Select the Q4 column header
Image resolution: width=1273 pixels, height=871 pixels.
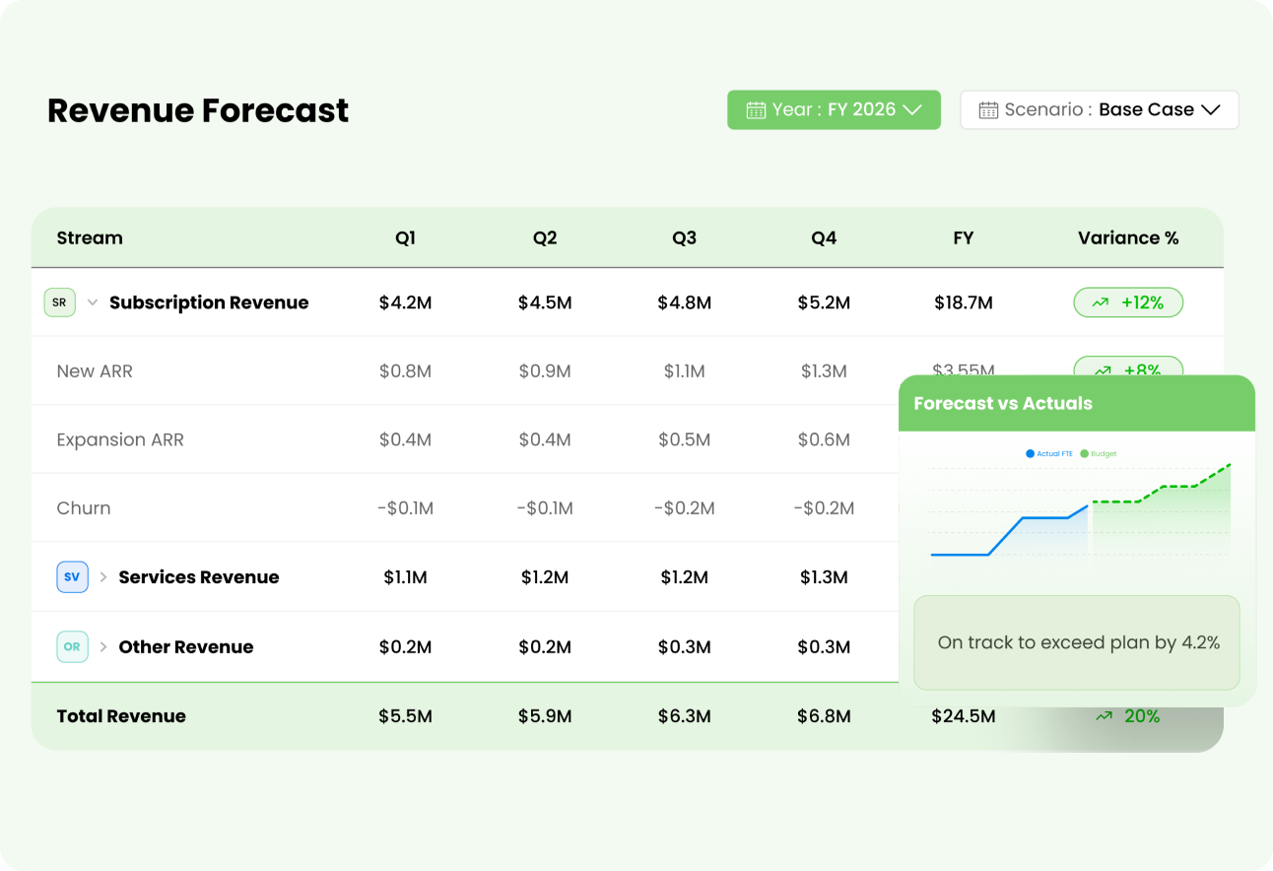pyautogui.click(x=824, y=237)
